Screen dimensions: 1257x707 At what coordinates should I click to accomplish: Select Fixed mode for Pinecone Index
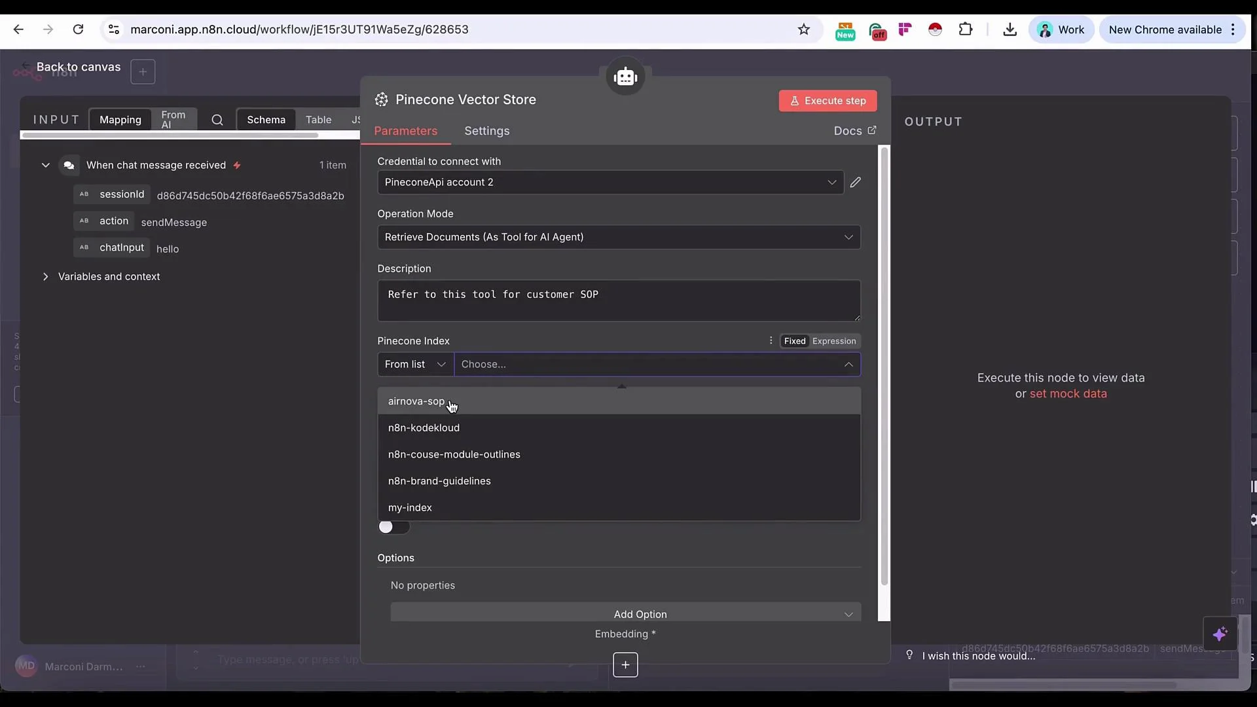pos(795,341)
